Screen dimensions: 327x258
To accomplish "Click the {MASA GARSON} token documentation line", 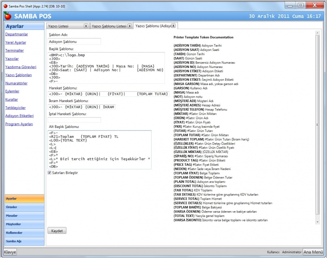I will click(206, 84).
